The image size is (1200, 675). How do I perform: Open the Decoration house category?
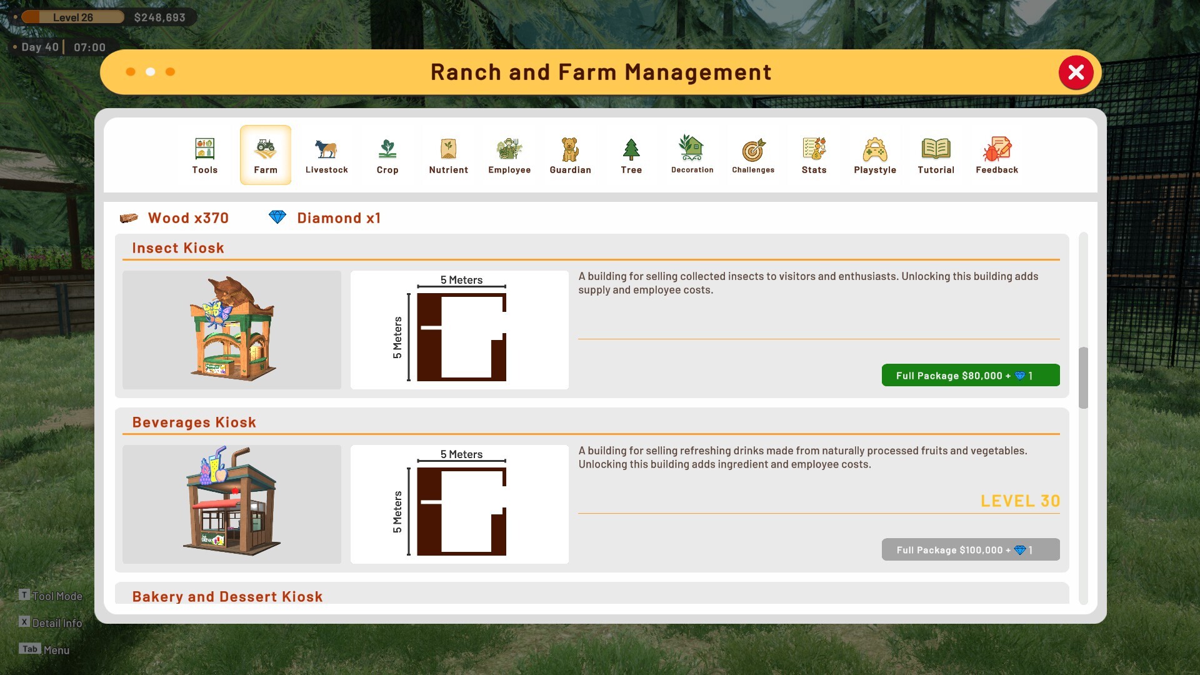pos(692,155)
